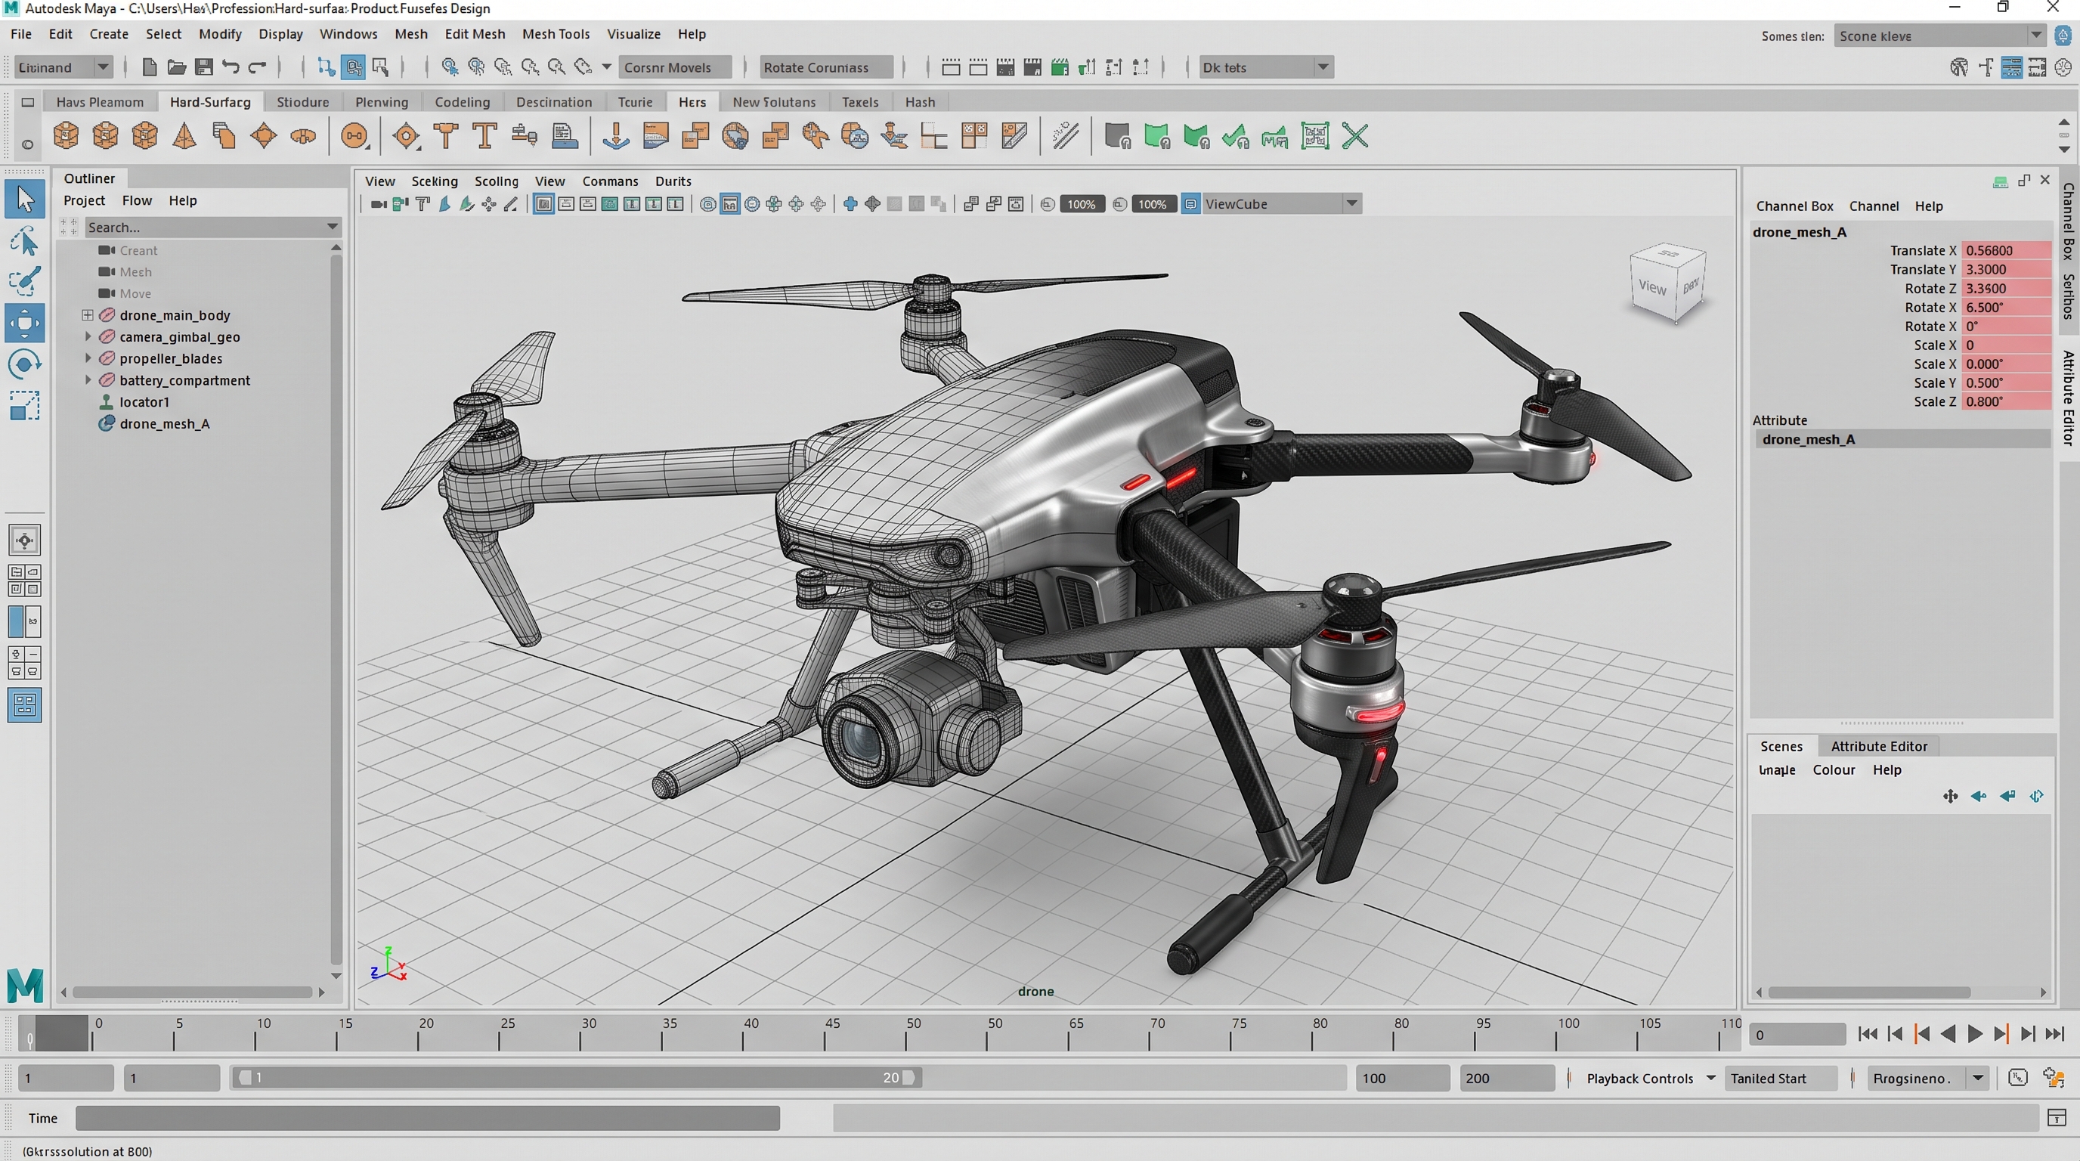The width and height of the screenshot is (2080, 1161).
Task: Toggle visibility icon of battery_compartment node
Action: pyautogui.click(x=107, y=380)
